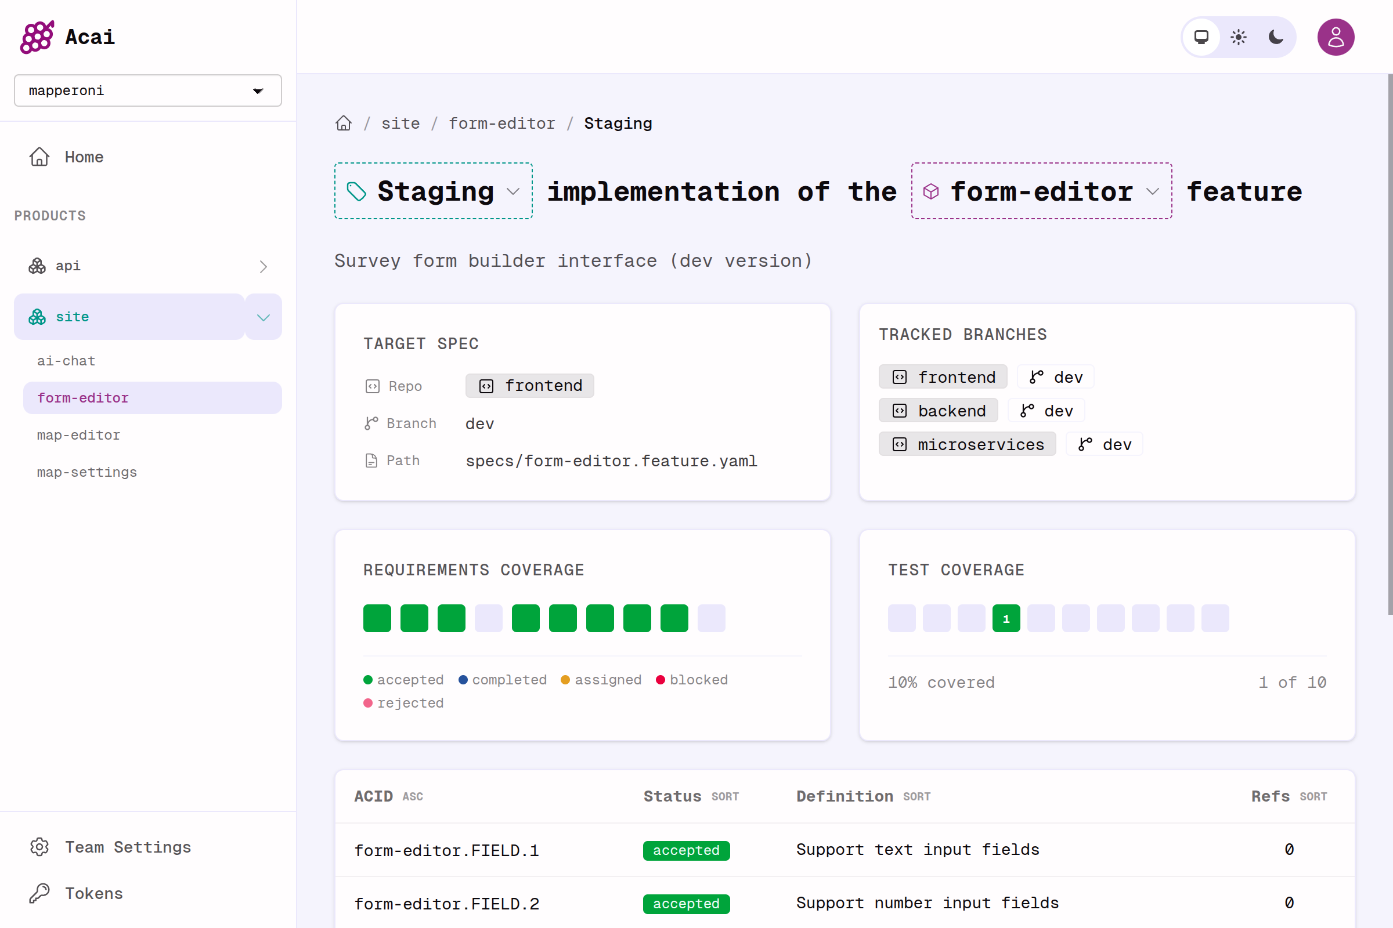The width and height of the screenshot is (1393, 928).
Task: Collapse the site product section
Action: pos(263,317)
